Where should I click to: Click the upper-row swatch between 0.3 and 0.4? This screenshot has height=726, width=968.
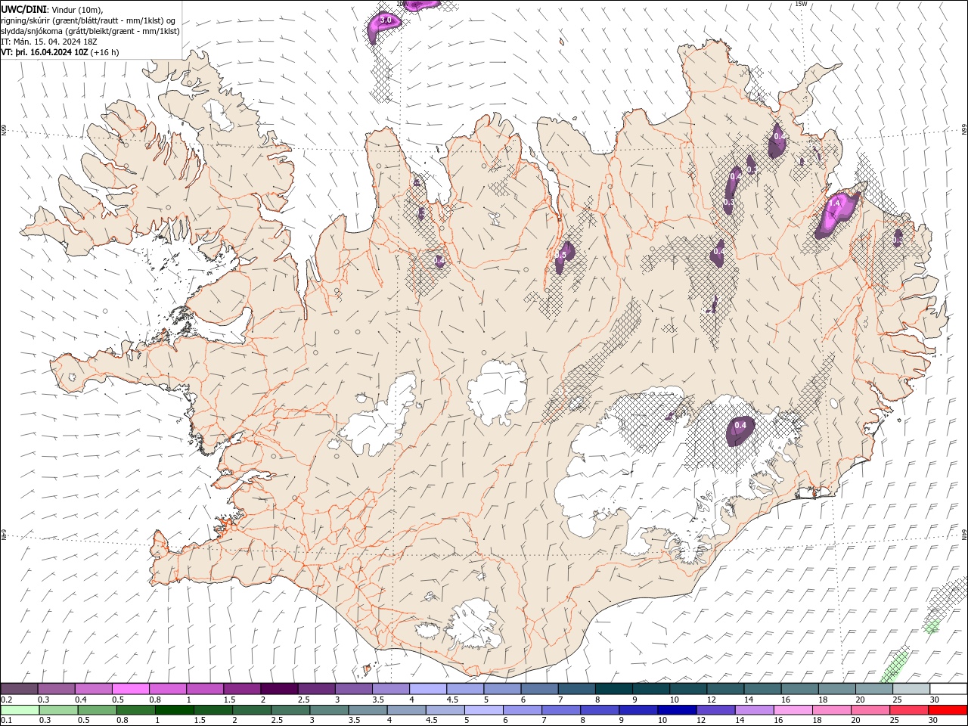point(56,689)
